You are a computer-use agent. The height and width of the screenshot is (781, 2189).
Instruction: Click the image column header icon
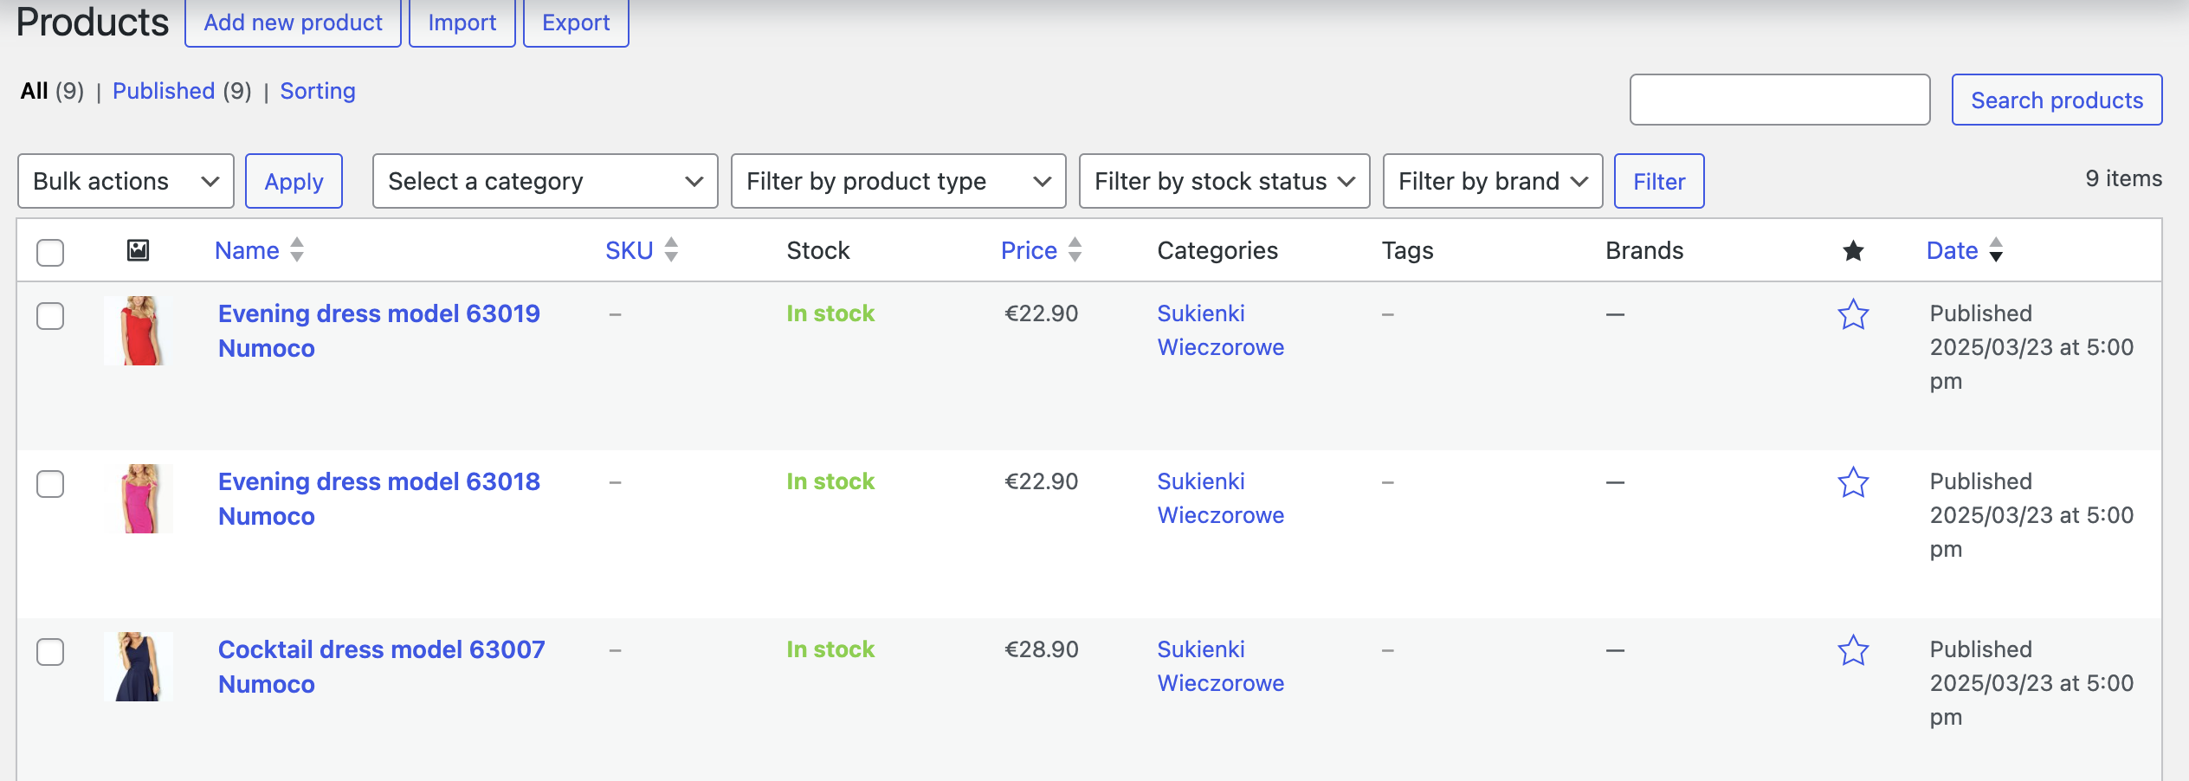(x=139, y=251)
